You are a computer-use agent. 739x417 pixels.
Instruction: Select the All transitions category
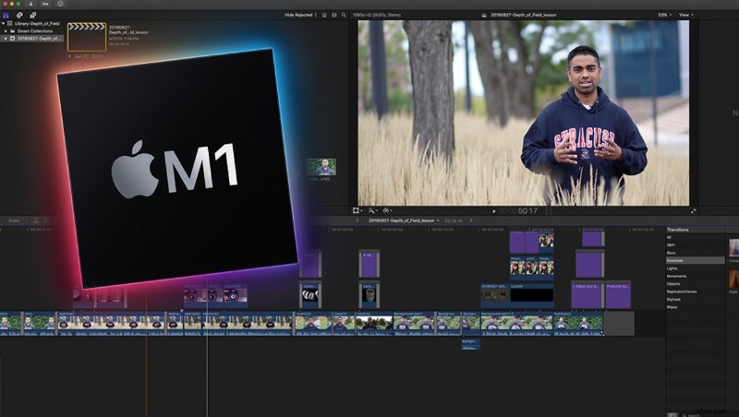coord(669,237)
